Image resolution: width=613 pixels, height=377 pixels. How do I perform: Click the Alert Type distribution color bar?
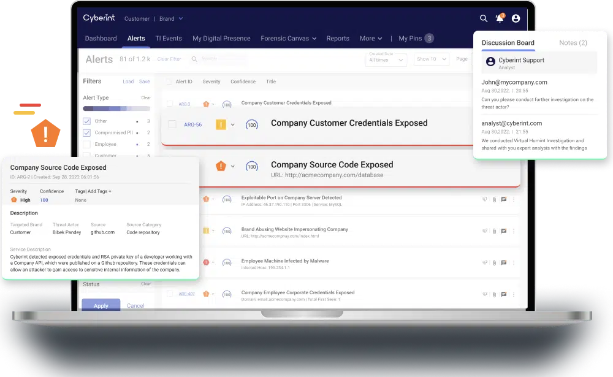click(116, 108)
